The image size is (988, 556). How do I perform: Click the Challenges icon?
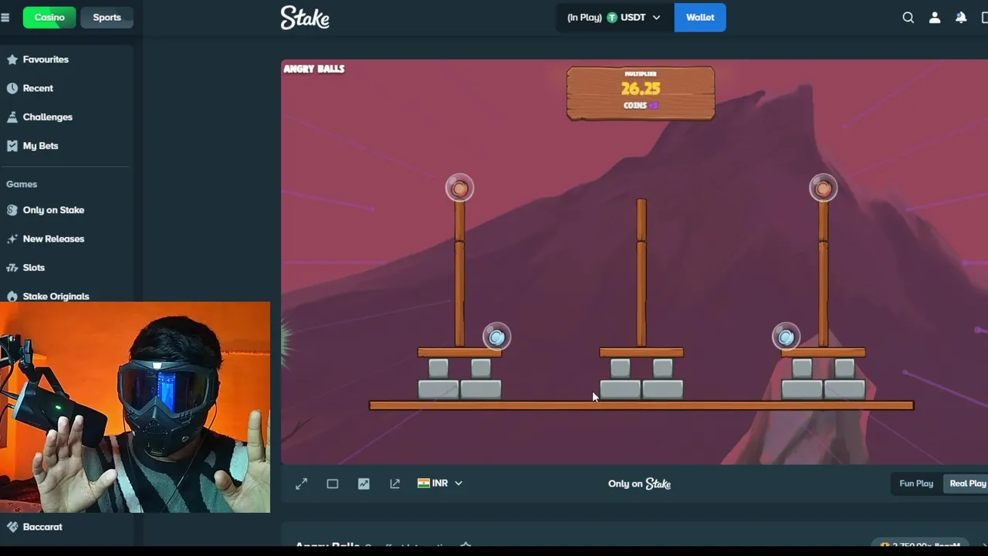[12, 117]
